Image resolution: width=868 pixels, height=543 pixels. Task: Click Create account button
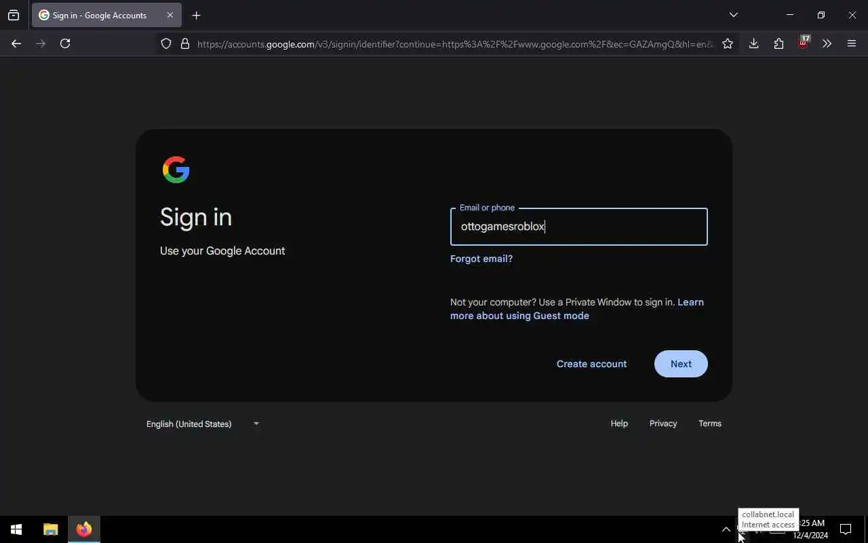coord(591,364)
